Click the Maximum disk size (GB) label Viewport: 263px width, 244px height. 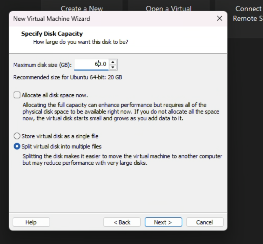coord(42,65)
